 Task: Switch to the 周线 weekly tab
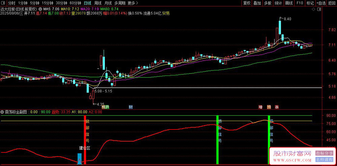coord(98,3)
